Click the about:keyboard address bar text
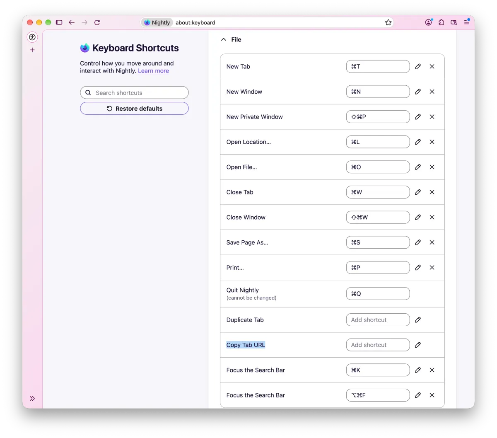 [x=195, y=22]
